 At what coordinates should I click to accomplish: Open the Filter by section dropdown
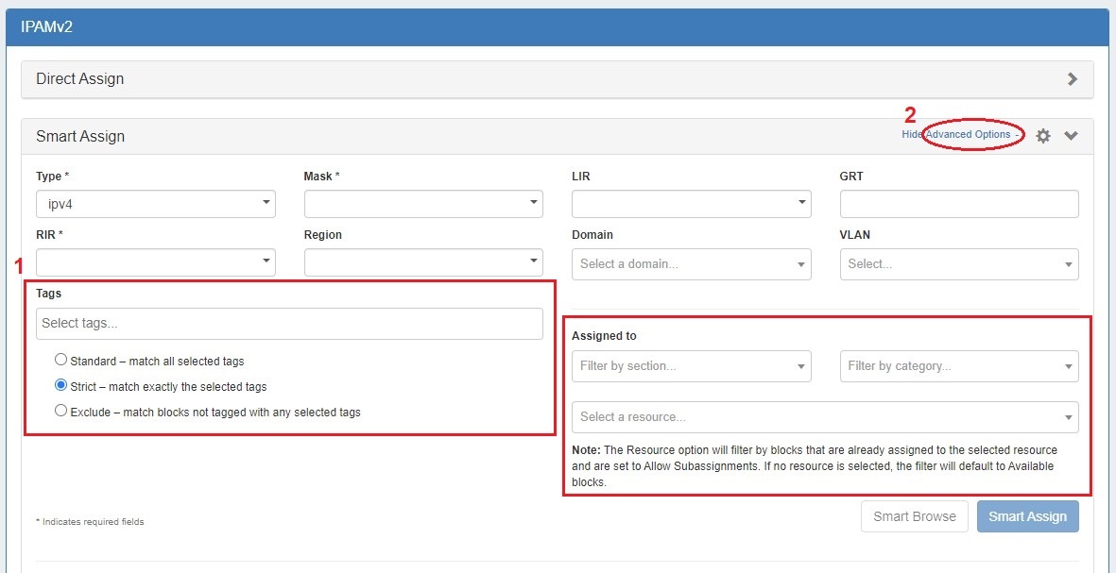(691, 366)
